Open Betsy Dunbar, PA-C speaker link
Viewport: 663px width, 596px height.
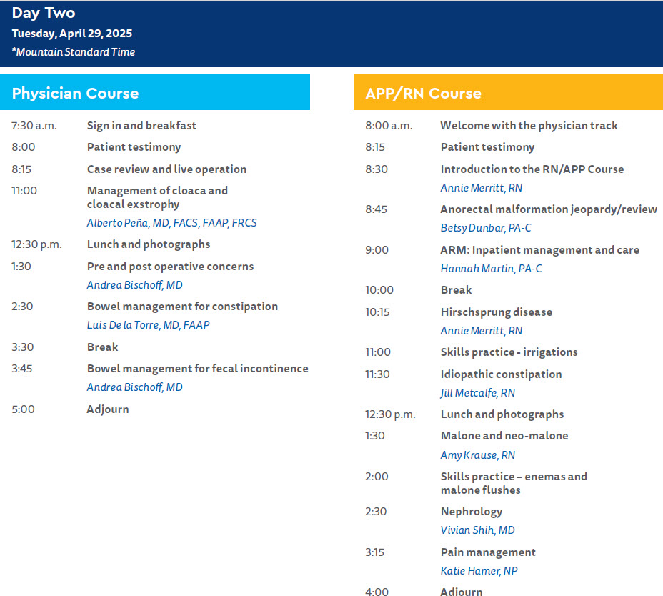(x=485, y=228)
